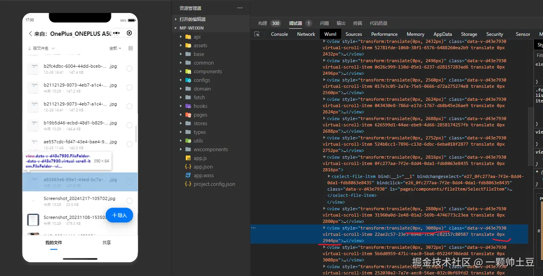The image size is (543, 276).
Task: Select the b2fc4dbc .jpg file radio
Action: [x=129, y=69]
